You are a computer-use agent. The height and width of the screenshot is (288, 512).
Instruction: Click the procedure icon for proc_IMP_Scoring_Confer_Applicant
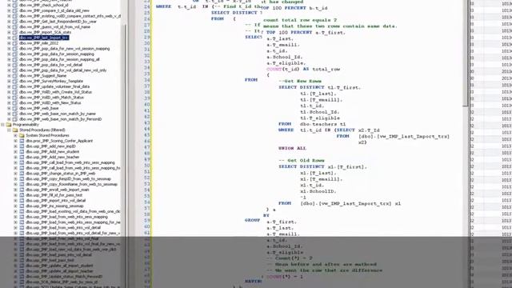22,141
